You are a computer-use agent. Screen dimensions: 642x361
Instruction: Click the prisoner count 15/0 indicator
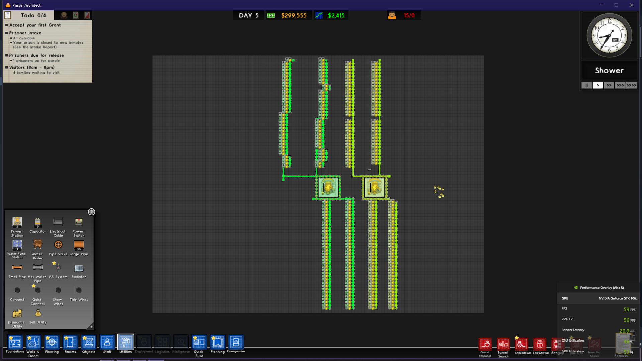(404, 15)
